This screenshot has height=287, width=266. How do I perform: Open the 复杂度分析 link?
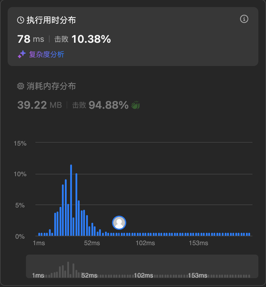pyautogui.click(x=47, y=54)
